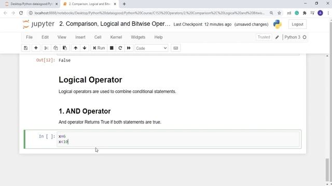Open the Extensions puzzle icon
Screen dimensions: 332x186
point(305,13)
